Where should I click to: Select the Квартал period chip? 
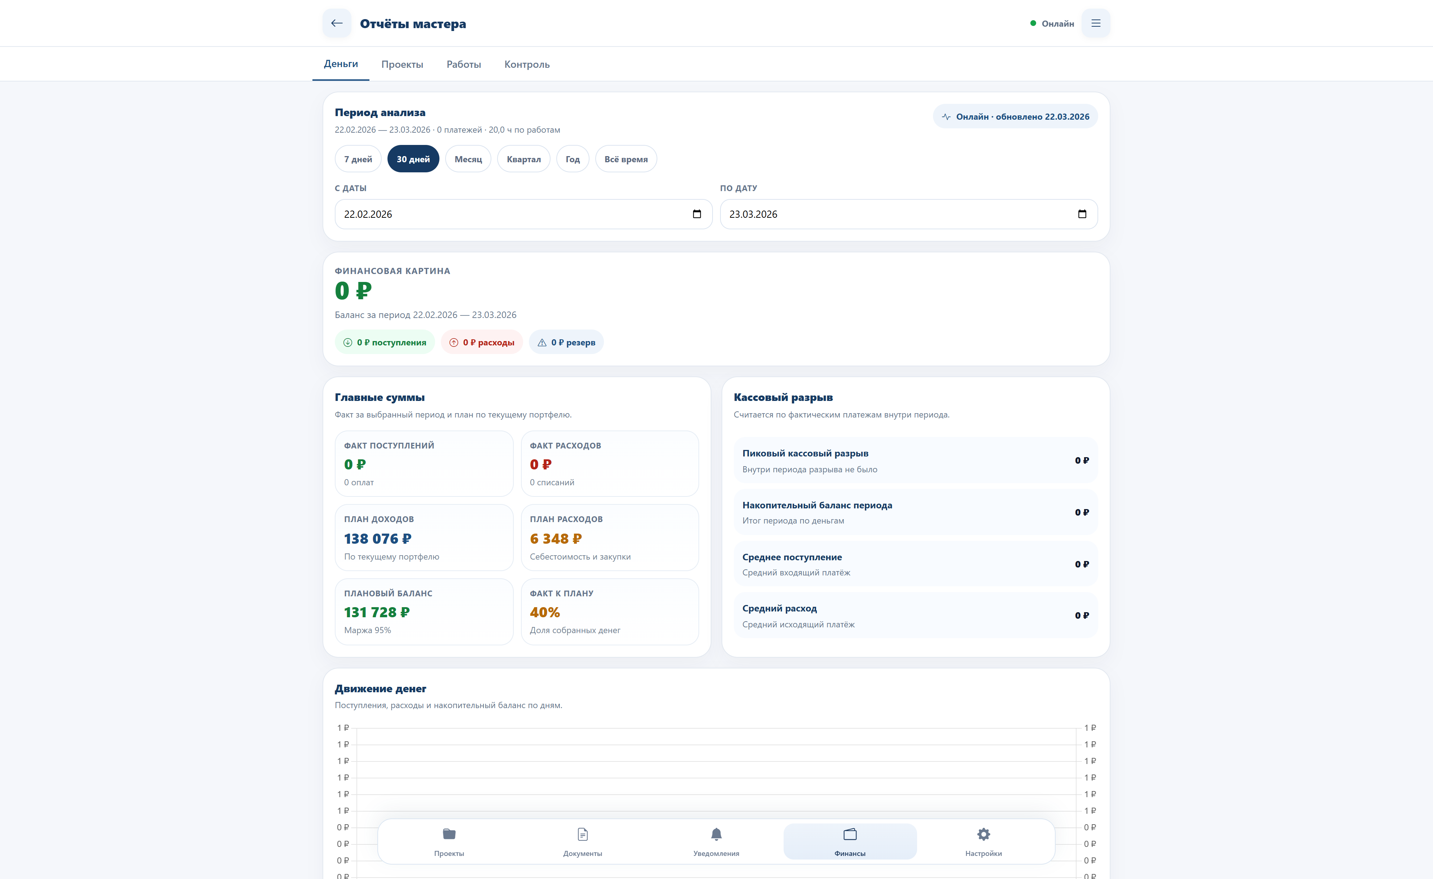[523, 159]
